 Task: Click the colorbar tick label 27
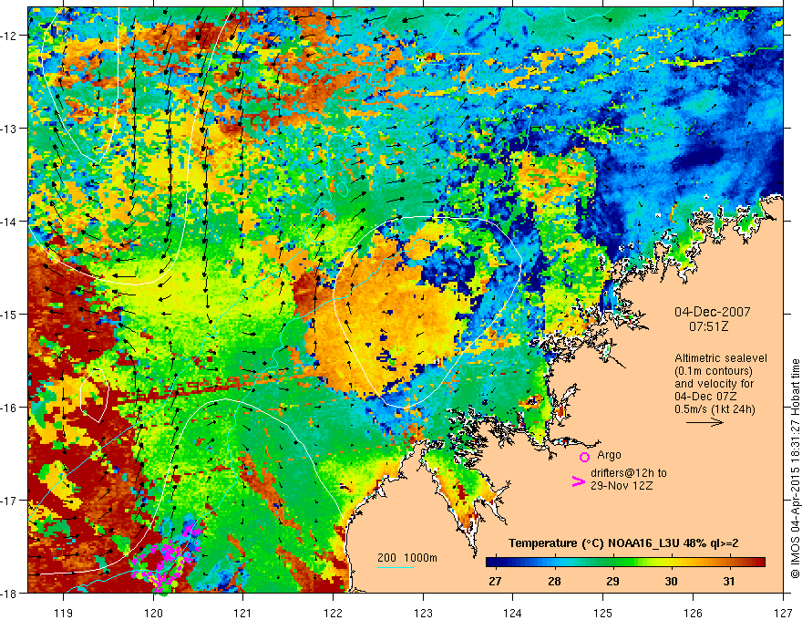pyautogui.click(x=495, y=581)
